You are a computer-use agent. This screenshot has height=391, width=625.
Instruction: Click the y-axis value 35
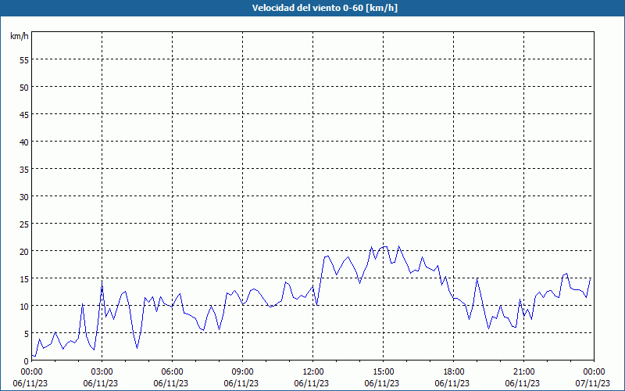(x=24, y=169)
